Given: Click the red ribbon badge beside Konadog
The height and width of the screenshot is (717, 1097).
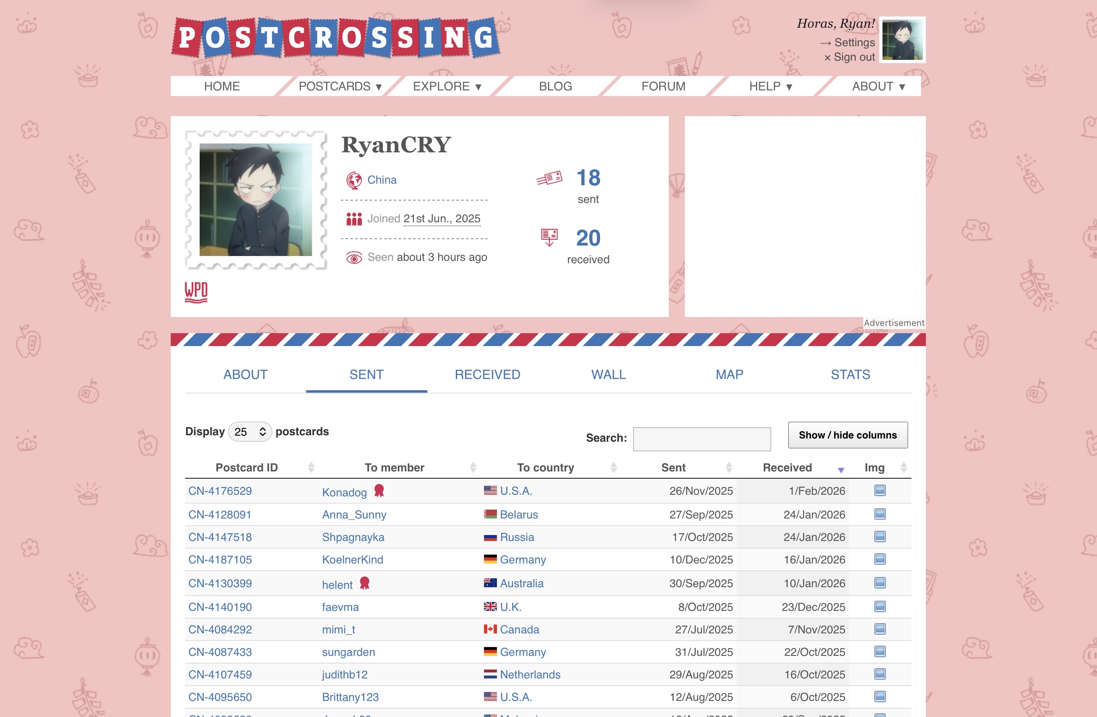Looking at the screenshot, I should 379,490.
